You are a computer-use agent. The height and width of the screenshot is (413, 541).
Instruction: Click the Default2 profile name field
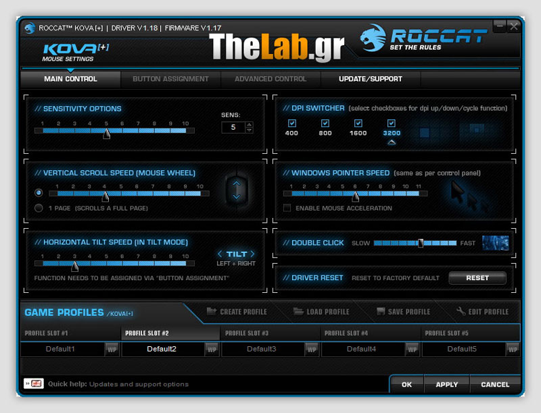[x=163, y=350]
